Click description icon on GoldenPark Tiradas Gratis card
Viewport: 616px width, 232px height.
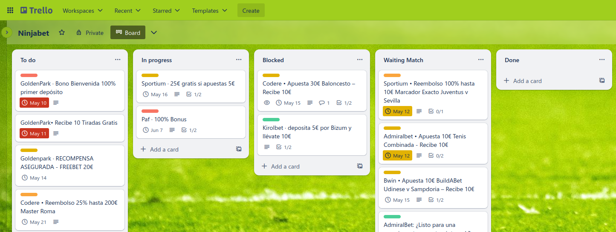pyautogui.click(x=56, y=133)
